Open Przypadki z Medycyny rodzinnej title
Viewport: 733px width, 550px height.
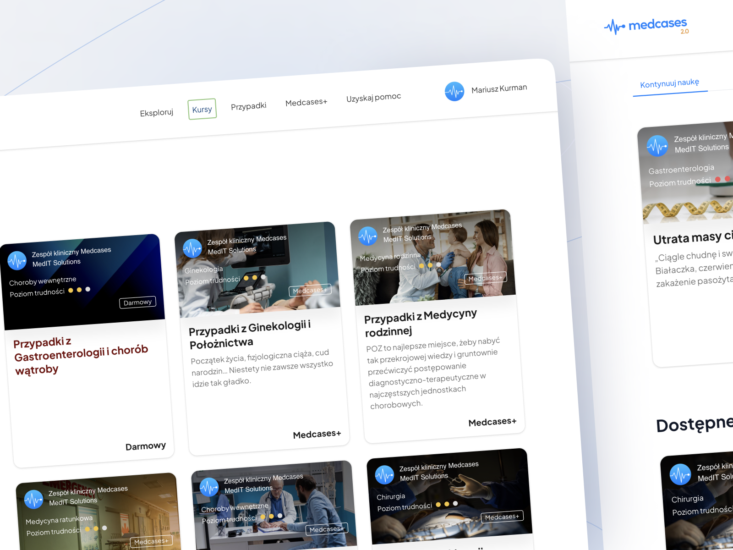pyautogui.click(x=421, y=323)
